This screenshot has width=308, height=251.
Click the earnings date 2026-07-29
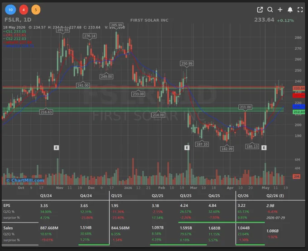(275, 218)
